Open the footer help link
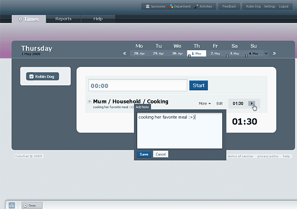The height and width of the screenshot is (209, 297). (286, 156)
